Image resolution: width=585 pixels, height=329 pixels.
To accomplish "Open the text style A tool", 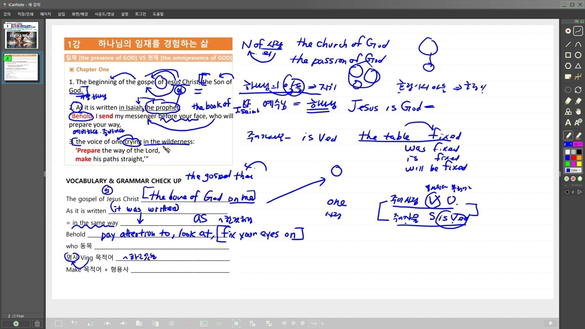I will pyautogui.click(x=578, y=122).
